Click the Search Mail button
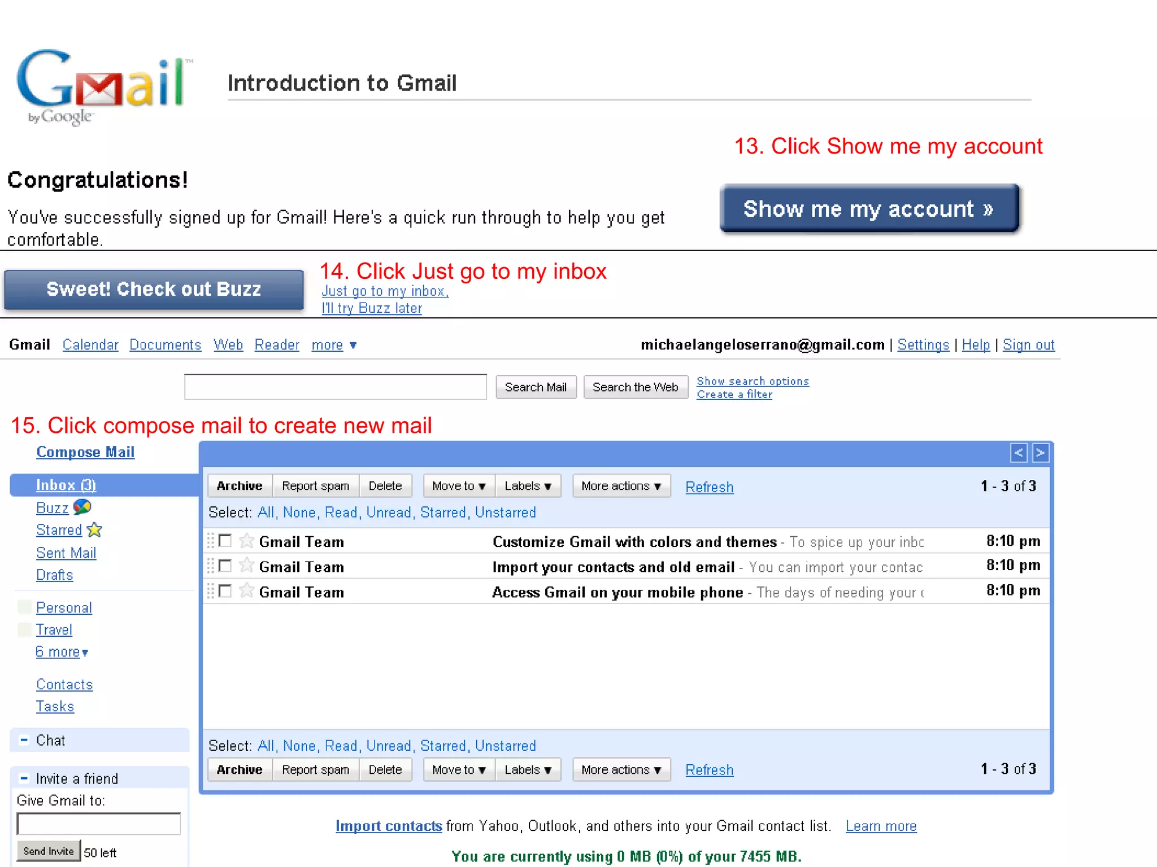 point(536,387)
